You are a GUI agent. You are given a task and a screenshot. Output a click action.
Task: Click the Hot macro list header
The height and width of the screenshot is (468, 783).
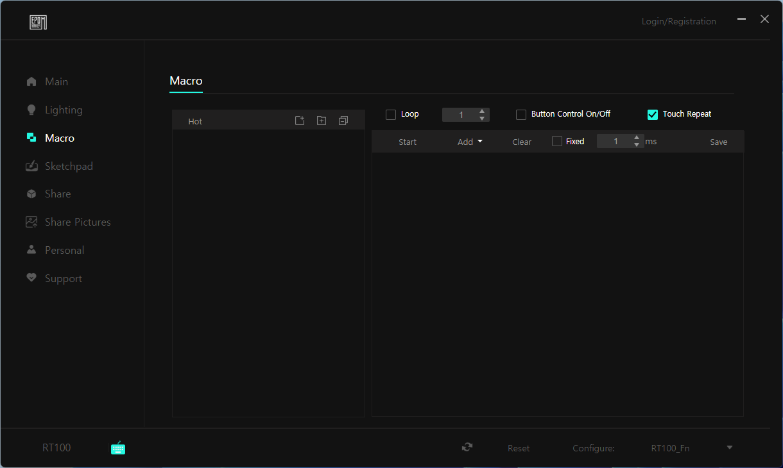268,121
